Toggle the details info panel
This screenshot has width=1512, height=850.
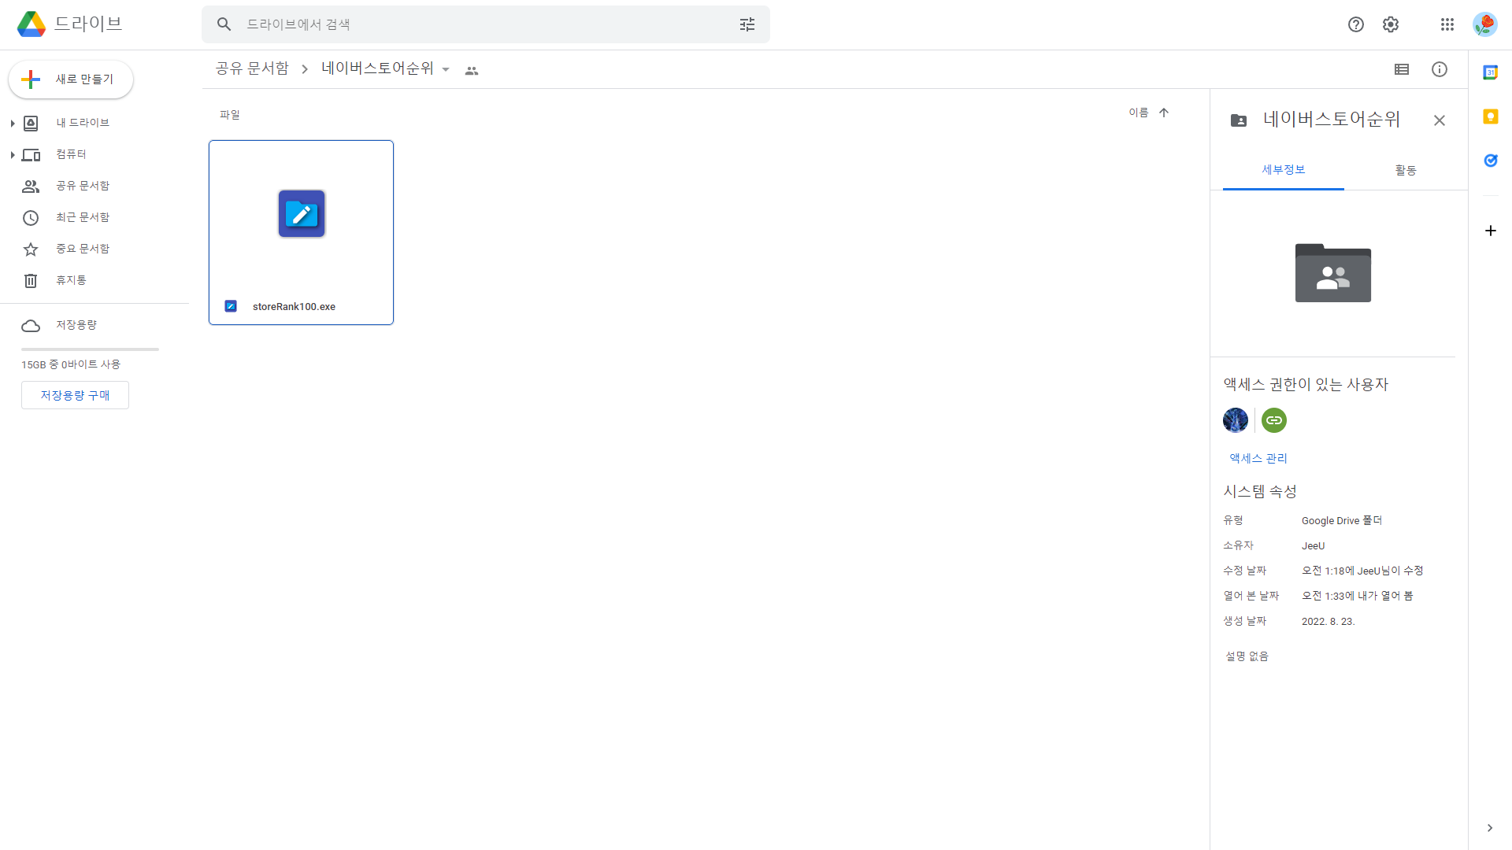[x=1439, y=69]
